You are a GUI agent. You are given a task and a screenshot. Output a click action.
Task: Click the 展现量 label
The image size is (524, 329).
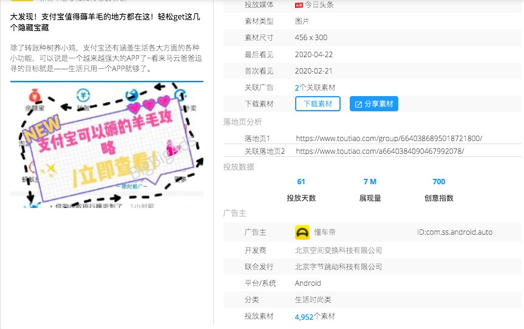click(370, 198)
